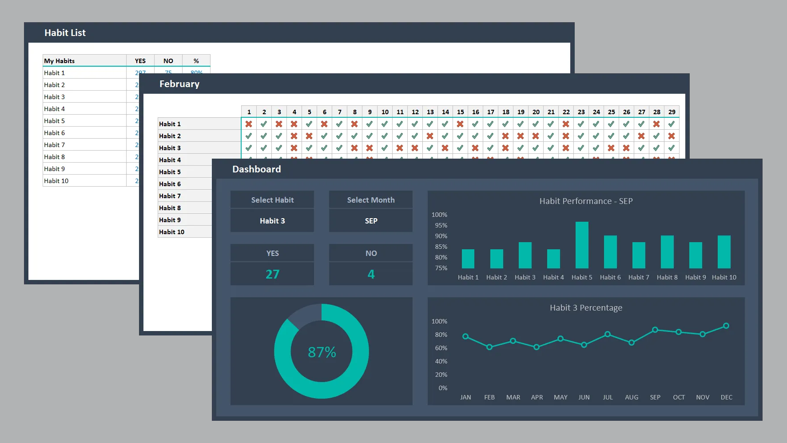
Task: Click the red cross for Habit 2 day 13
Action: (430, 136)
